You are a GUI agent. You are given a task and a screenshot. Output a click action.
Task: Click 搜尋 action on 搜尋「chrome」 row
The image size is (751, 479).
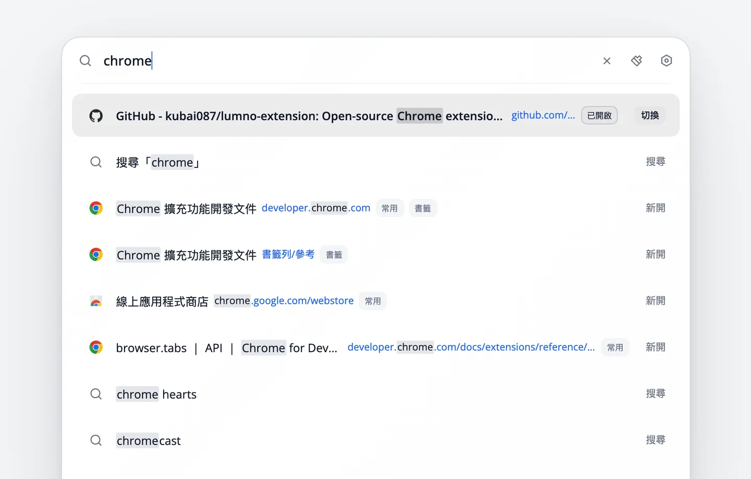tap(656, 162)
